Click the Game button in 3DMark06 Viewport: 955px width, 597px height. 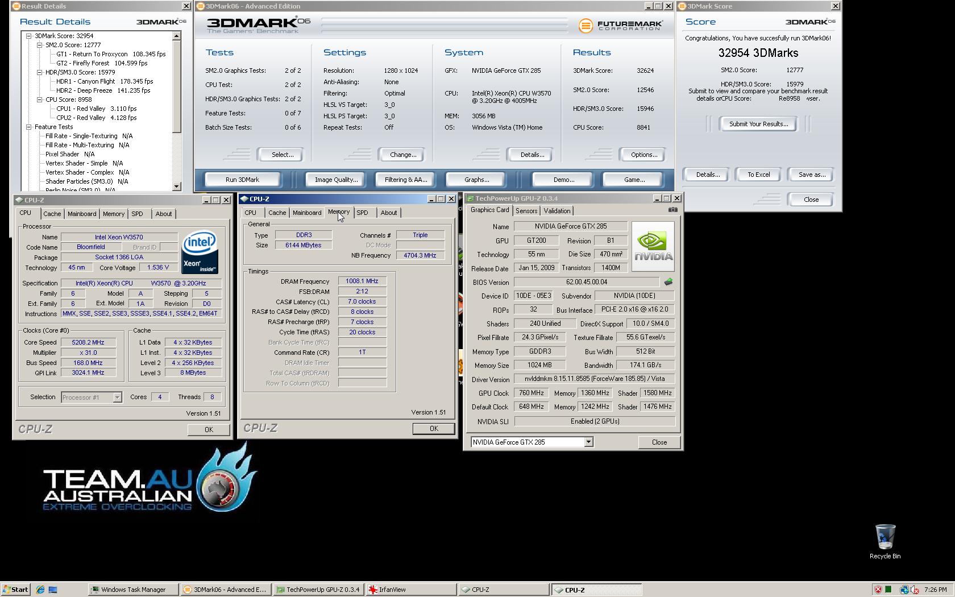(634, 180)
